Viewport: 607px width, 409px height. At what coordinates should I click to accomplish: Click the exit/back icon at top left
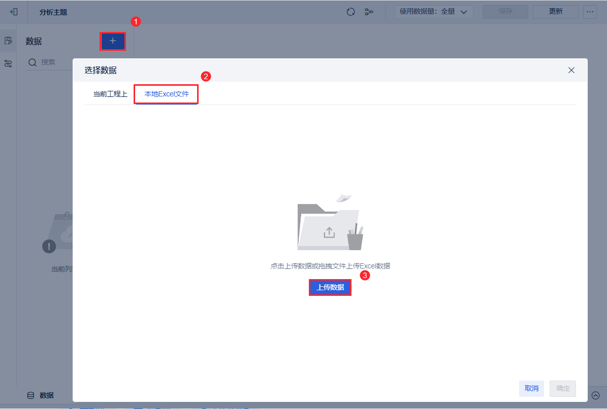[14, 12]
